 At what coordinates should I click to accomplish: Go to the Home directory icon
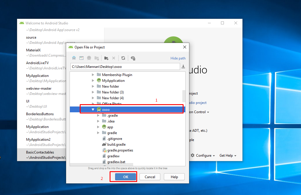click(x=74, y=58)
